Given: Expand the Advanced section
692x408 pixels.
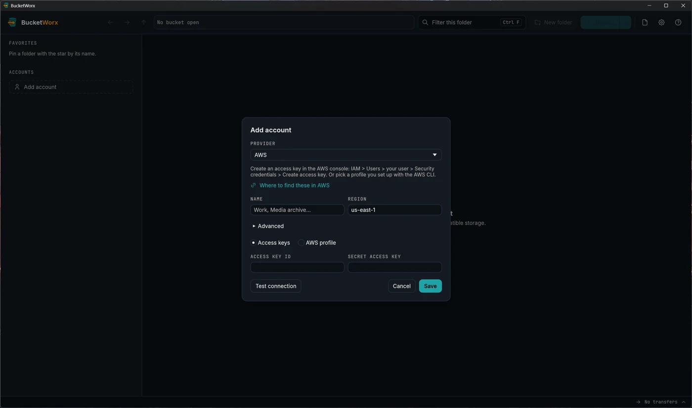Looking at the screenshot, I should [268, 226].
